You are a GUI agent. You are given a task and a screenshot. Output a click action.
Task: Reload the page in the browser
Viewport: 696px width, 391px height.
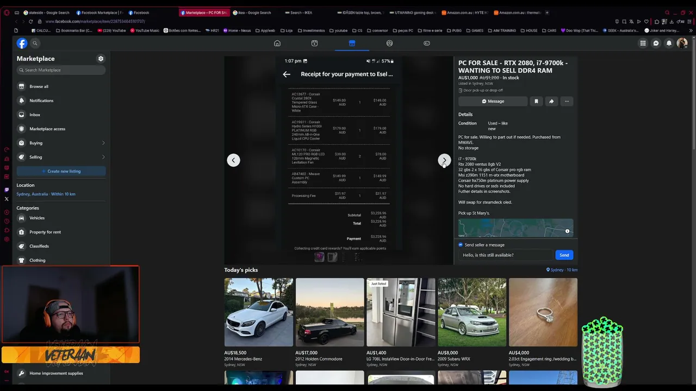coord(30,21)
